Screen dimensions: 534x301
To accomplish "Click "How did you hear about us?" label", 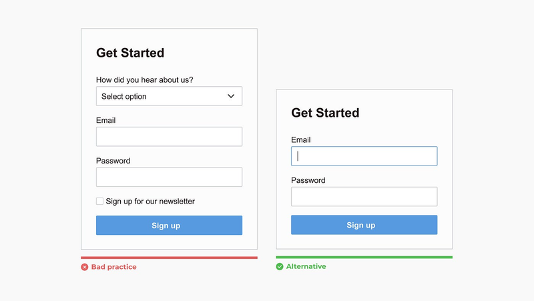I will click(144, 80).
